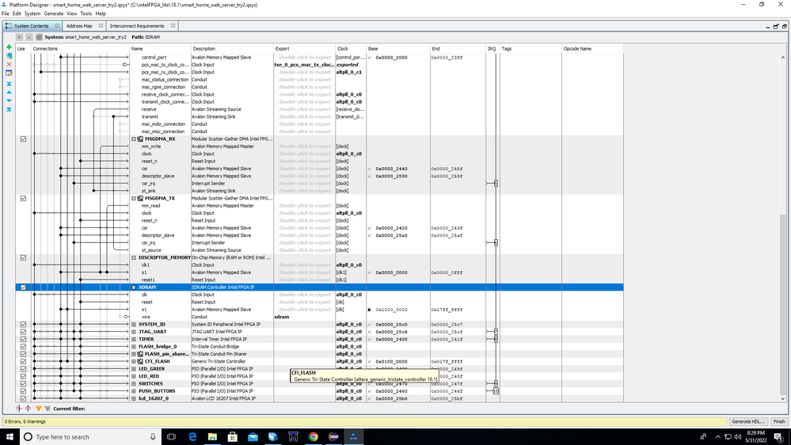The width and height of the screenshot is (791, 445).
Task: Click the Windows Start button
Action: [x=10, y=437]
